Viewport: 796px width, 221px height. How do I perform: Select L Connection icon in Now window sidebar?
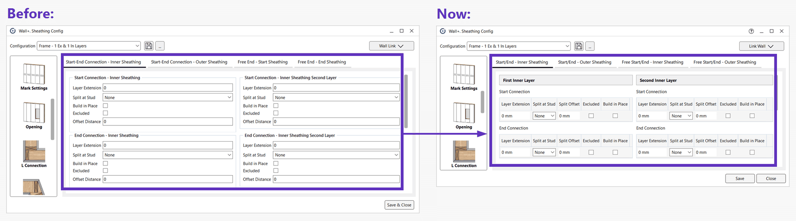tap(464, 154)
